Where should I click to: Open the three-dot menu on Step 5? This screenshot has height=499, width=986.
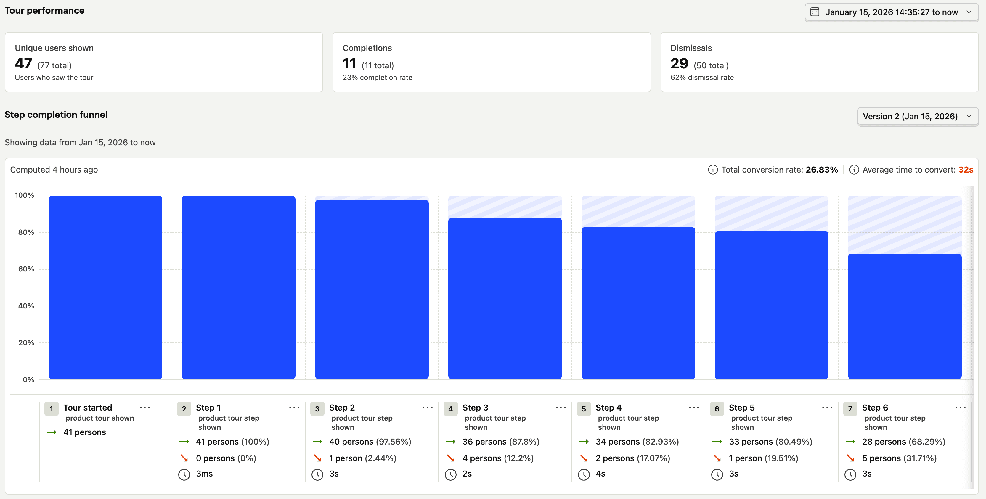827,408
